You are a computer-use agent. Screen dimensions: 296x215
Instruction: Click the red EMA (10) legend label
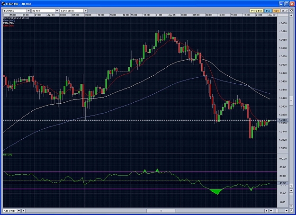click(9, 26)
